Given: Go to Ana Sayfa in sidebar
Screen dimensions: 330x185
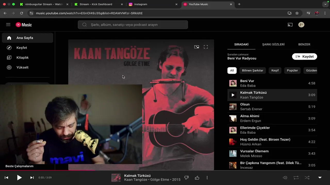Looking at the screenshot, I should pos(27,38).
